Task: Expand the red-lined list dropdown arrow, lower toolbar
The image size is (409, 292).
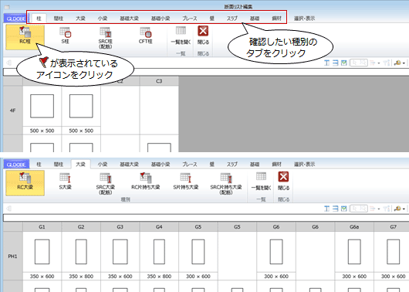Action: click(x=378, y=209)
